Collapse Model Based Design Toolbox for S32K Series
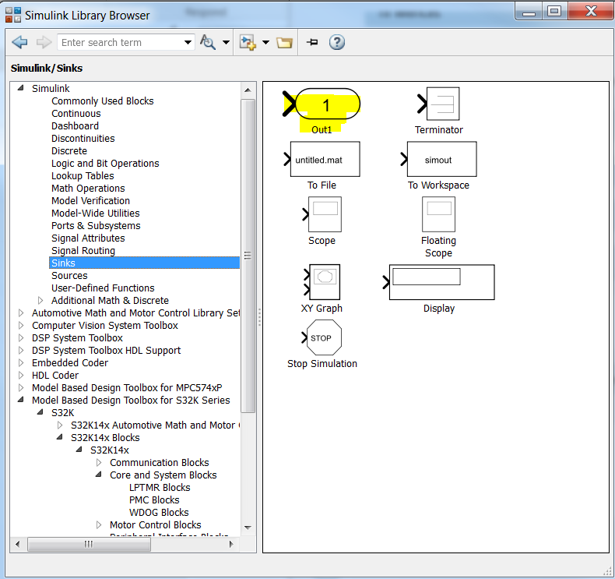The height and width of the screenshot is (579, 615). click(21, 400)
